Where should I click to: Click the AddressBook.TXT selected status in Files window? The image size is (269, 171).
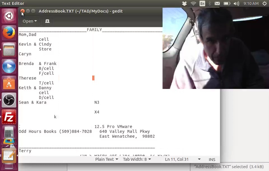pyautogui.click(x=229, y=167)
